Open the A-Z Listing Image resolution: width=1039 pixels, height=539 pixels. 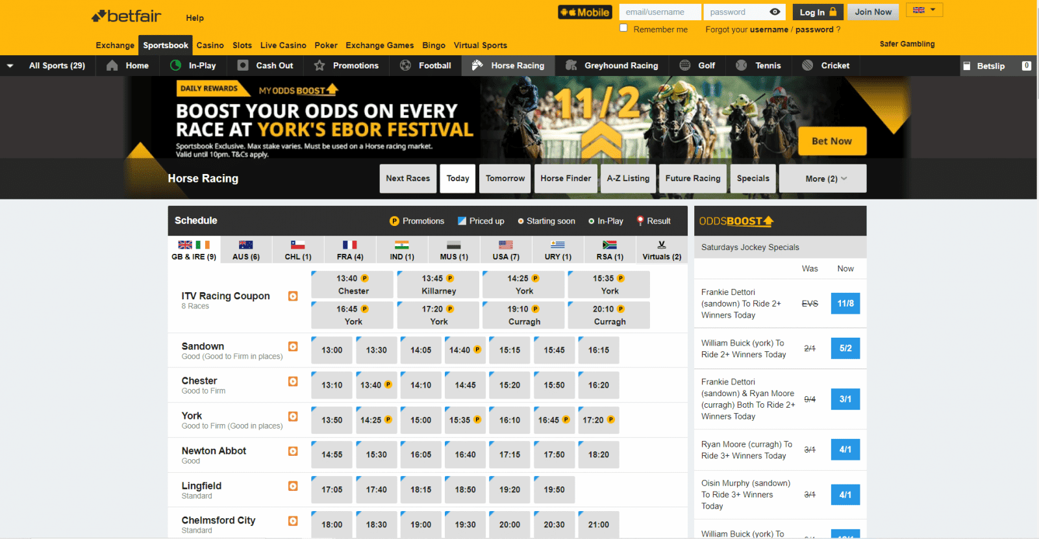628,179
